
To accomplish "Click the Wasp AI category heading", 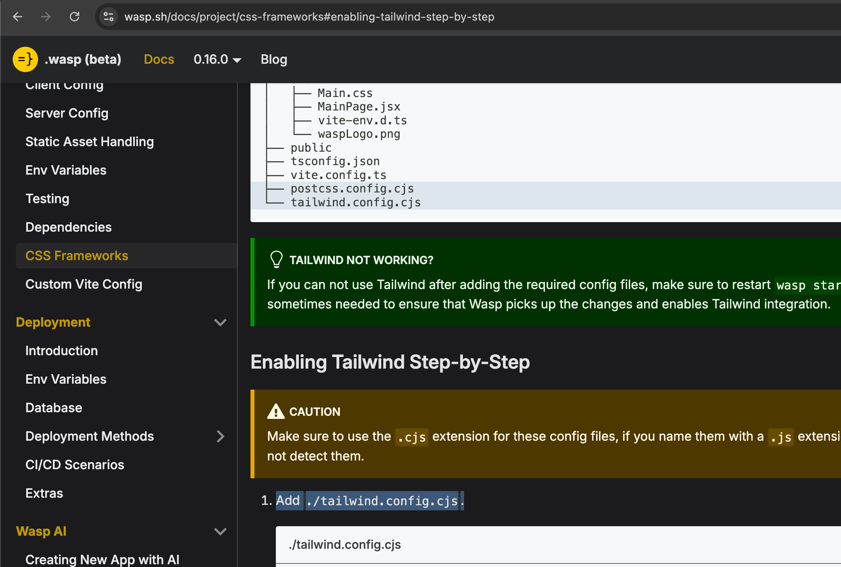I will click(x=41, y=531).
